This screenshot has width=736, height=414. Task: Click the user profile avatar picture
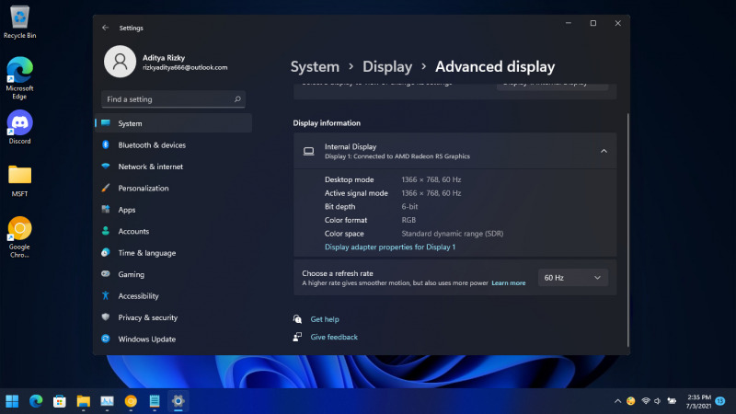click(x=121, y=62)
